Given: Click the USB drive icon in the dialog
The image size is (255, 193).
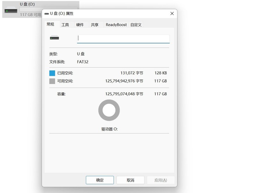Looking at the screenshot, I should 54,38.
